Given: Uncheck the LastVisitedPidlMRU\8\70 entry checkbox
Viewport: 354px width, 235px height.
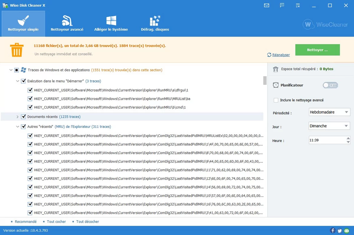Looking at the screenshot, I should [30, 153].
